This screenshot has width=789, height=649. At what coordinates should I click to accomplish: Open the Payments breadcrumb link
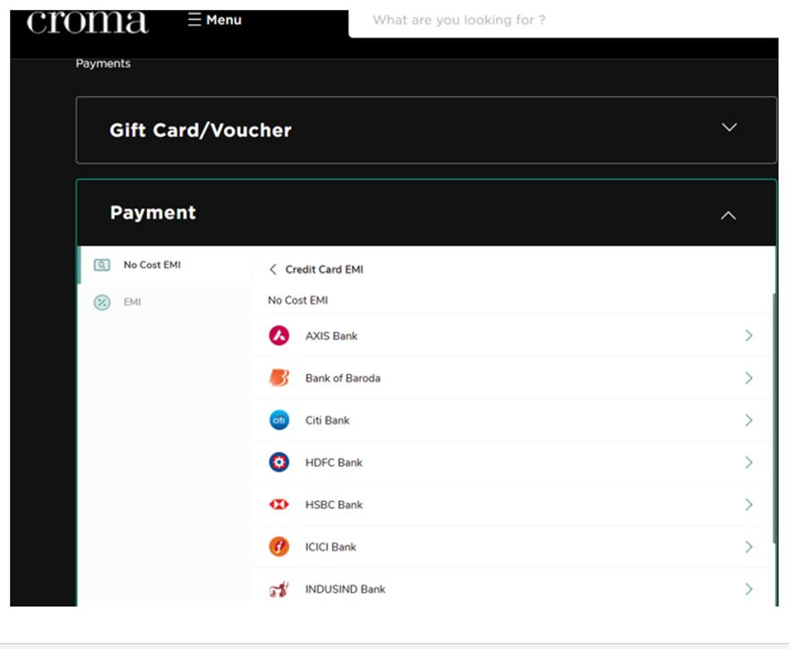103,64
